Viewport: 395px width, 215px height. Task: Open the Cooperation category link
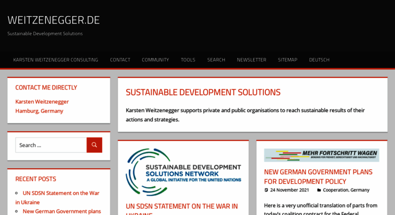click(336, 190)
